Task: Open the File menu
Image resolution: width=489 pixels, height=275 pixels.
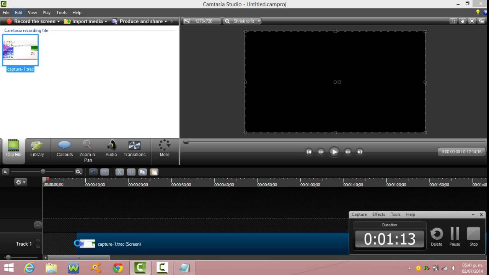Action: (x=6, y=13)
